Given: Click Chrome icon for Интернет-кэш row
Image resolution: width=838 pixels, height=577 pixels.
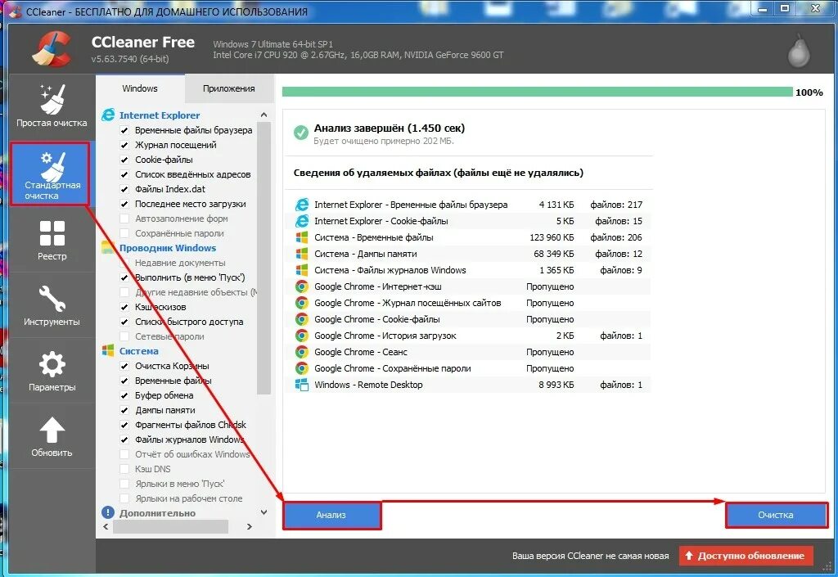Looking at the screenshot, I should [x=302, y=286].
